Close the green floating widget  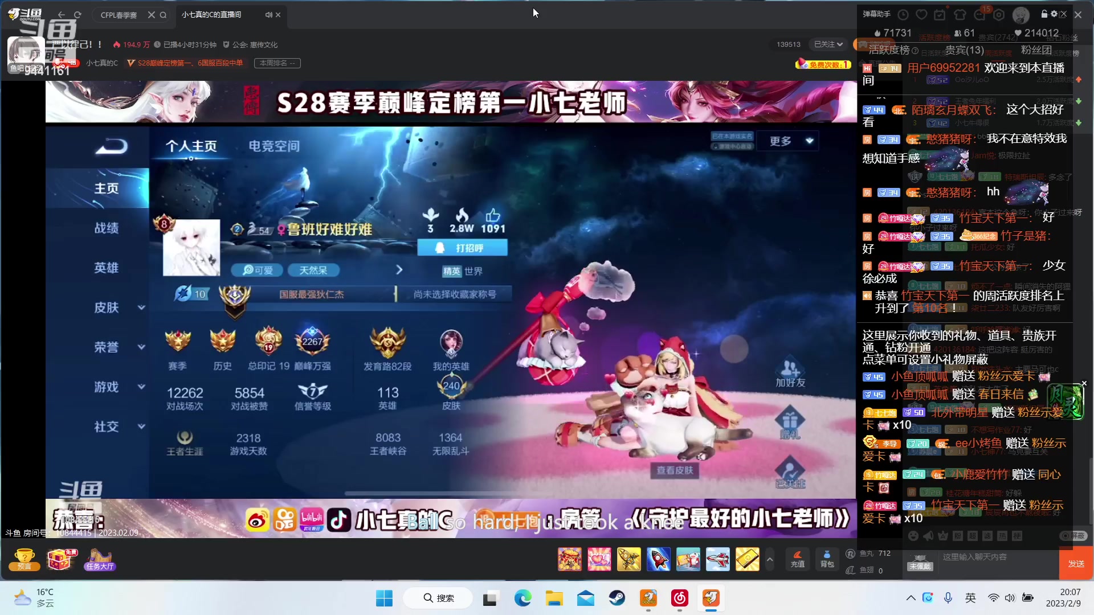click(1084, 383)
